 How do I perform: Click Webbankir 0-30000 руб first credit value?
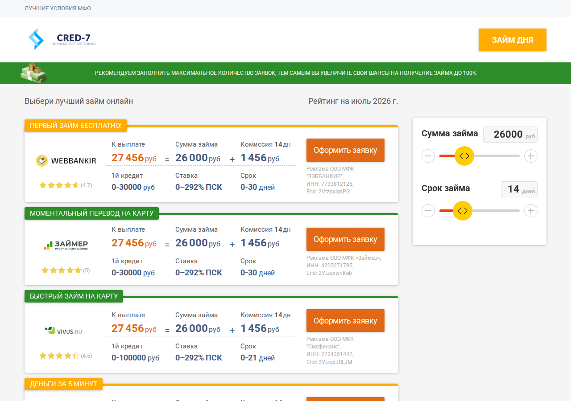[x=133, y=187]
